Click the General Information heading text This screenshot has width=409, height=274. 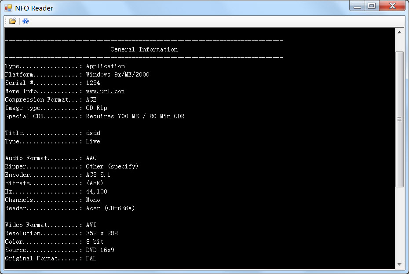click(x=144, y=50)
